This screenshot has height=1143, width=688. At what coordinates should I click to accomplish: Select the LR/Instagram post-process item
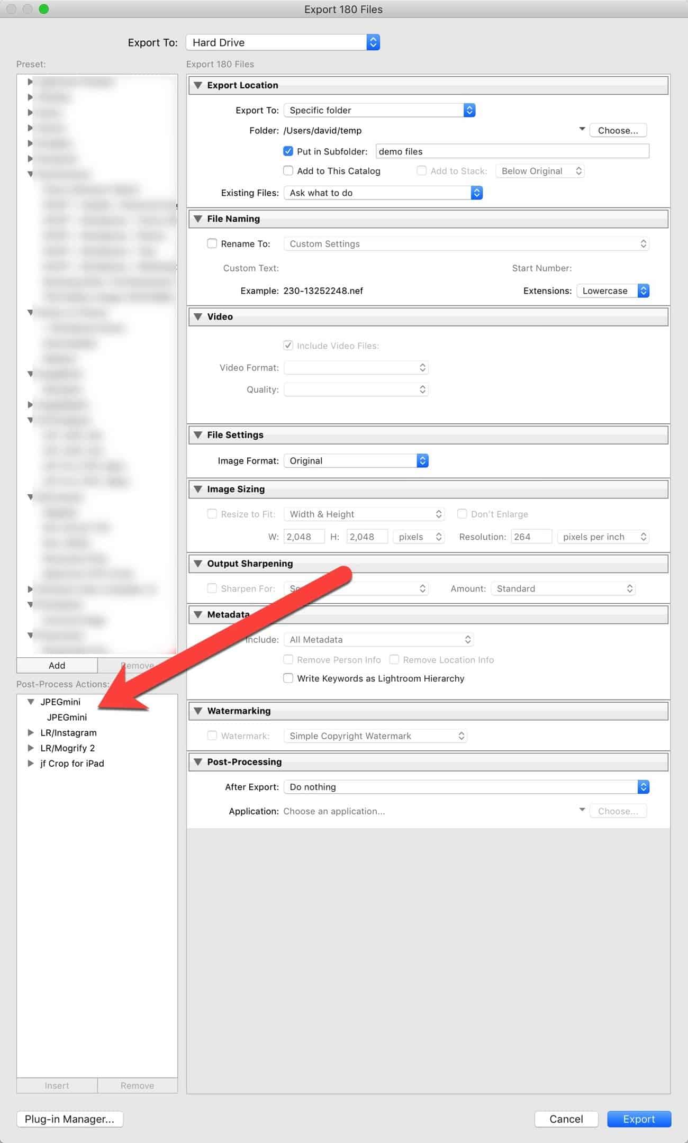[x=68, y=733]
